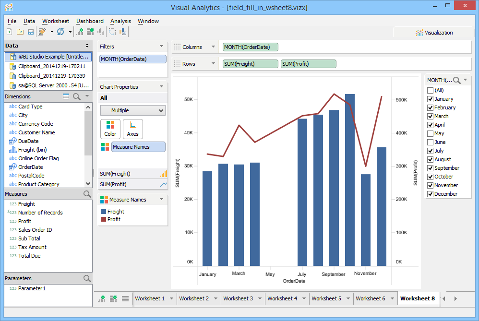Click the Color property button

[110, 129]
